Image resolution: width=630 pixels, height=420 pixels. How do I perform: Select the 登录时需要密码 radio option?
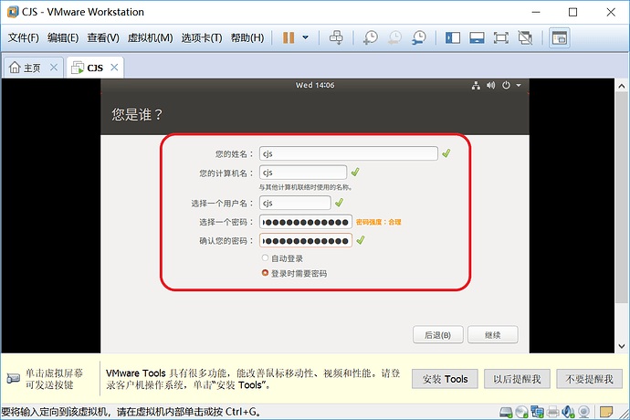pos(265,273)
